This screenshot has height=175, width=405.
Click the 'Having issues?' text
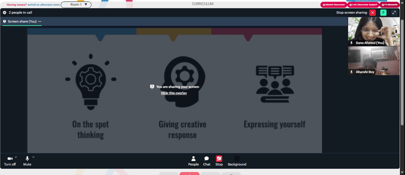[x=17, y=4]
